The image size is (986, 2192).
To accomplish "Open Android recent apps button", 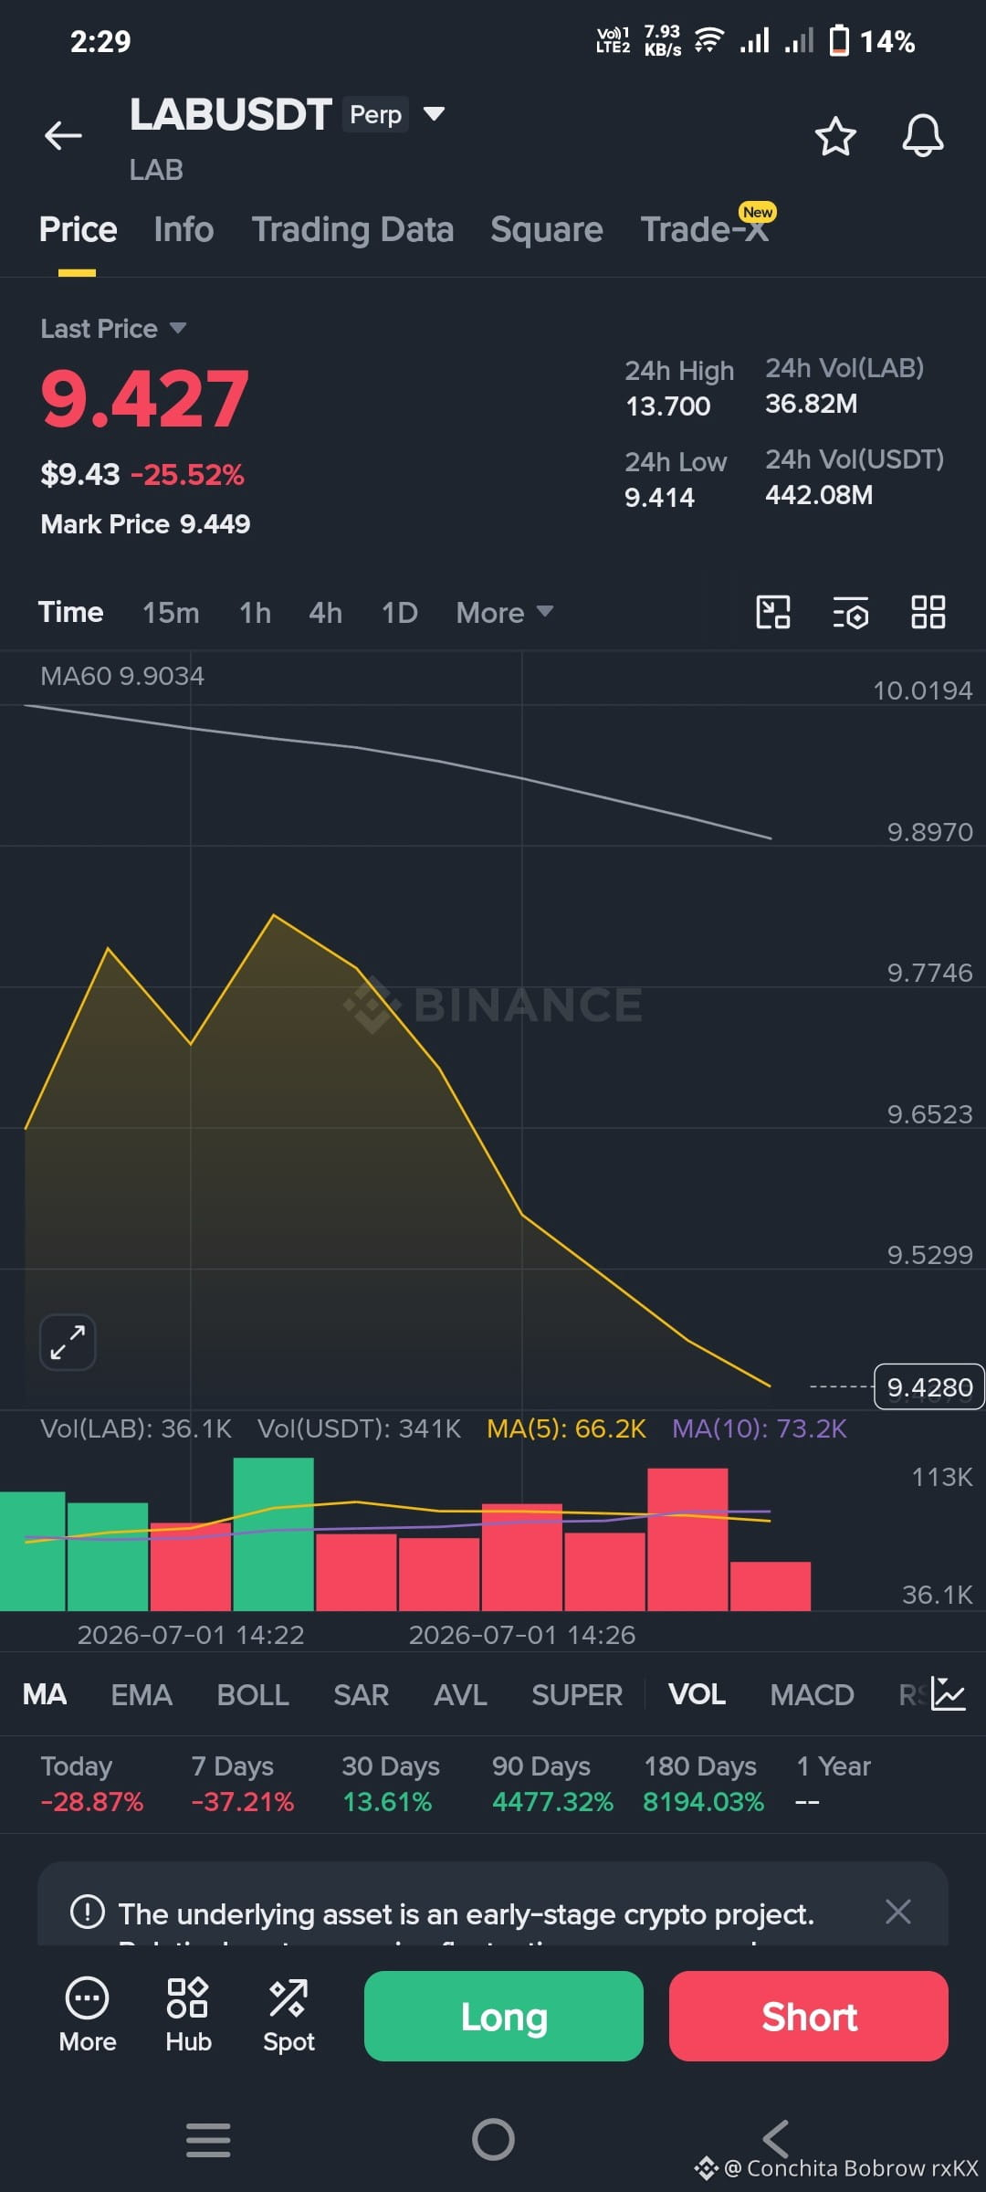I will (x=208, y=2140).
